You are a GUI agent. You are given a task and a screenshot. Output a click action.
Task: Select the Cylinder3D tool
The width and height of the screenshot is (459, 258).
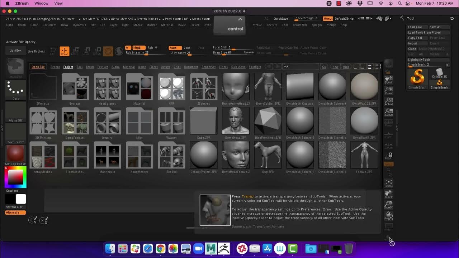click(x=439, y=73)
